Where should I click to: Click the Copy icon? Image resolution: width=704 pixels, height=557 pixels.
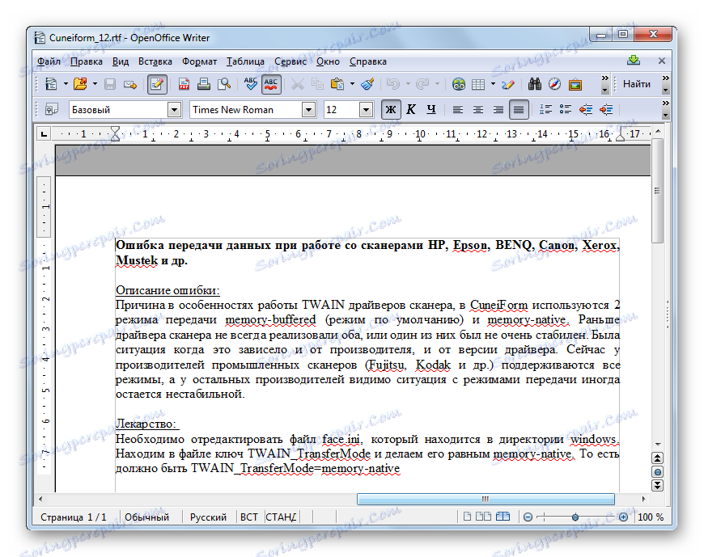click(317, 84)
